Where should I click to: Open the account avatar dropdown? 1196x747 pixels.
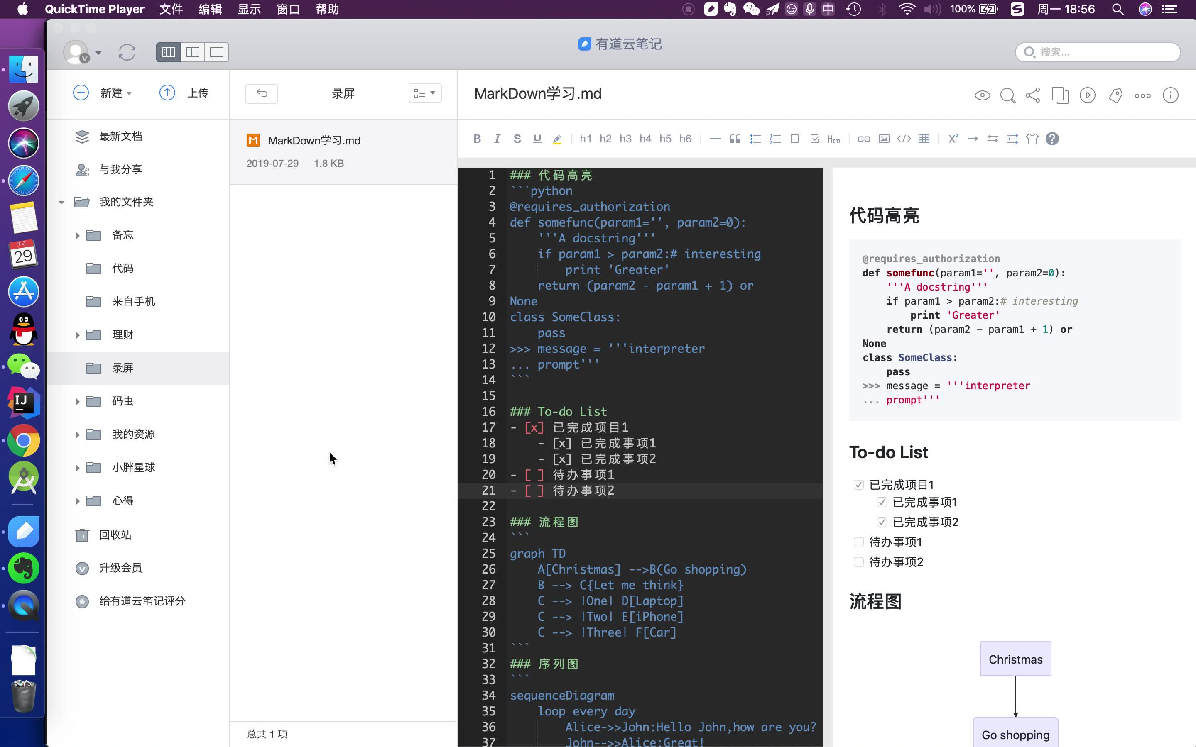click(82, 52)
